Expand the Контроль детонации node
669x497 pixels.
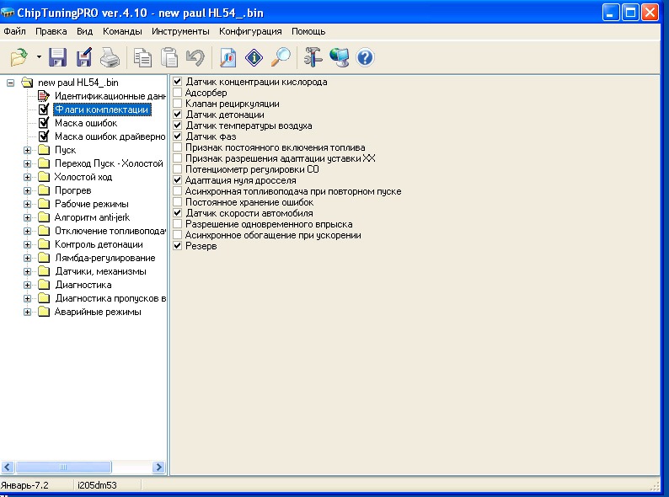pyautogui.click(x=27, y=244)
